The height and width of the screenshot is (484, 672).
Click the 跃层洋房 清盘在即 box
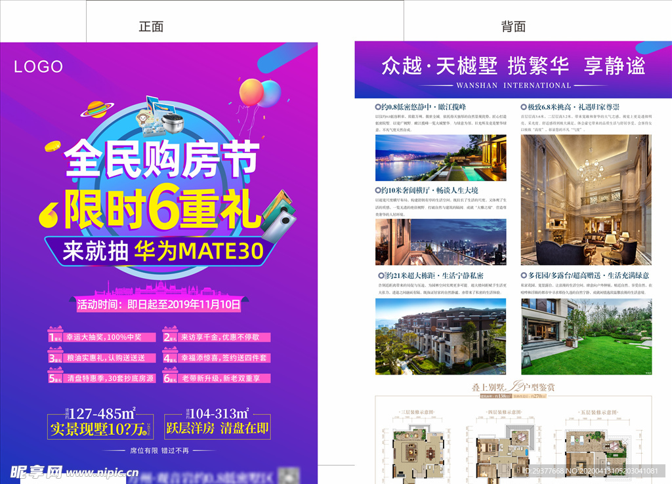pyautogui.click(x=217, y=428)
